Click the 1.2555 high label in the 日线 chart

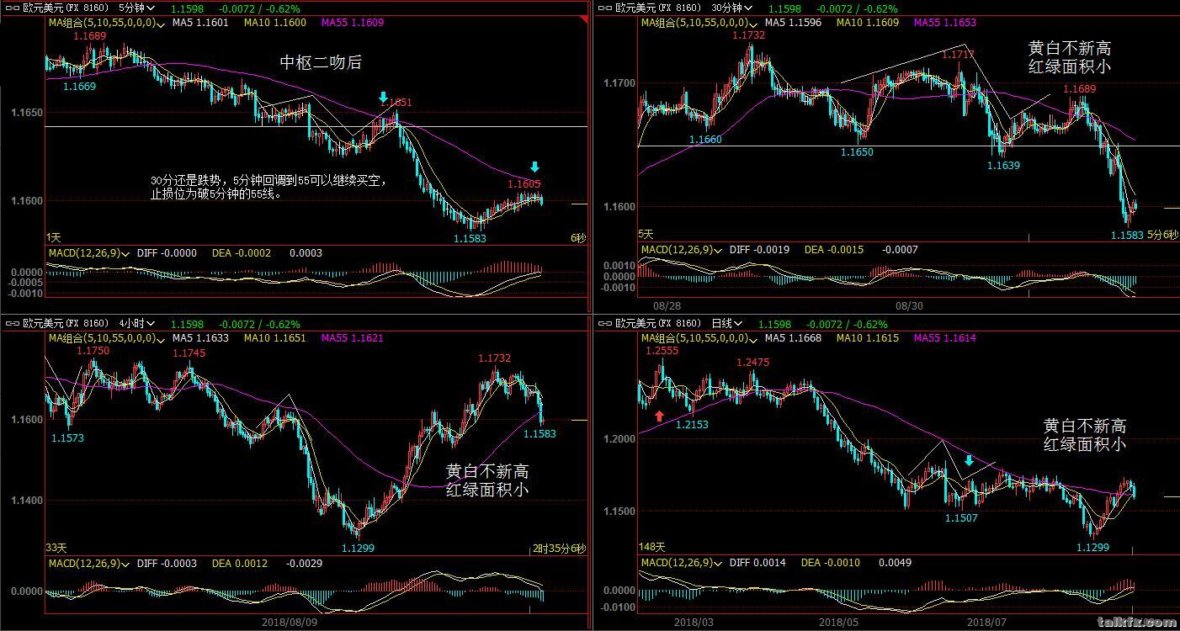click(662, 352)
